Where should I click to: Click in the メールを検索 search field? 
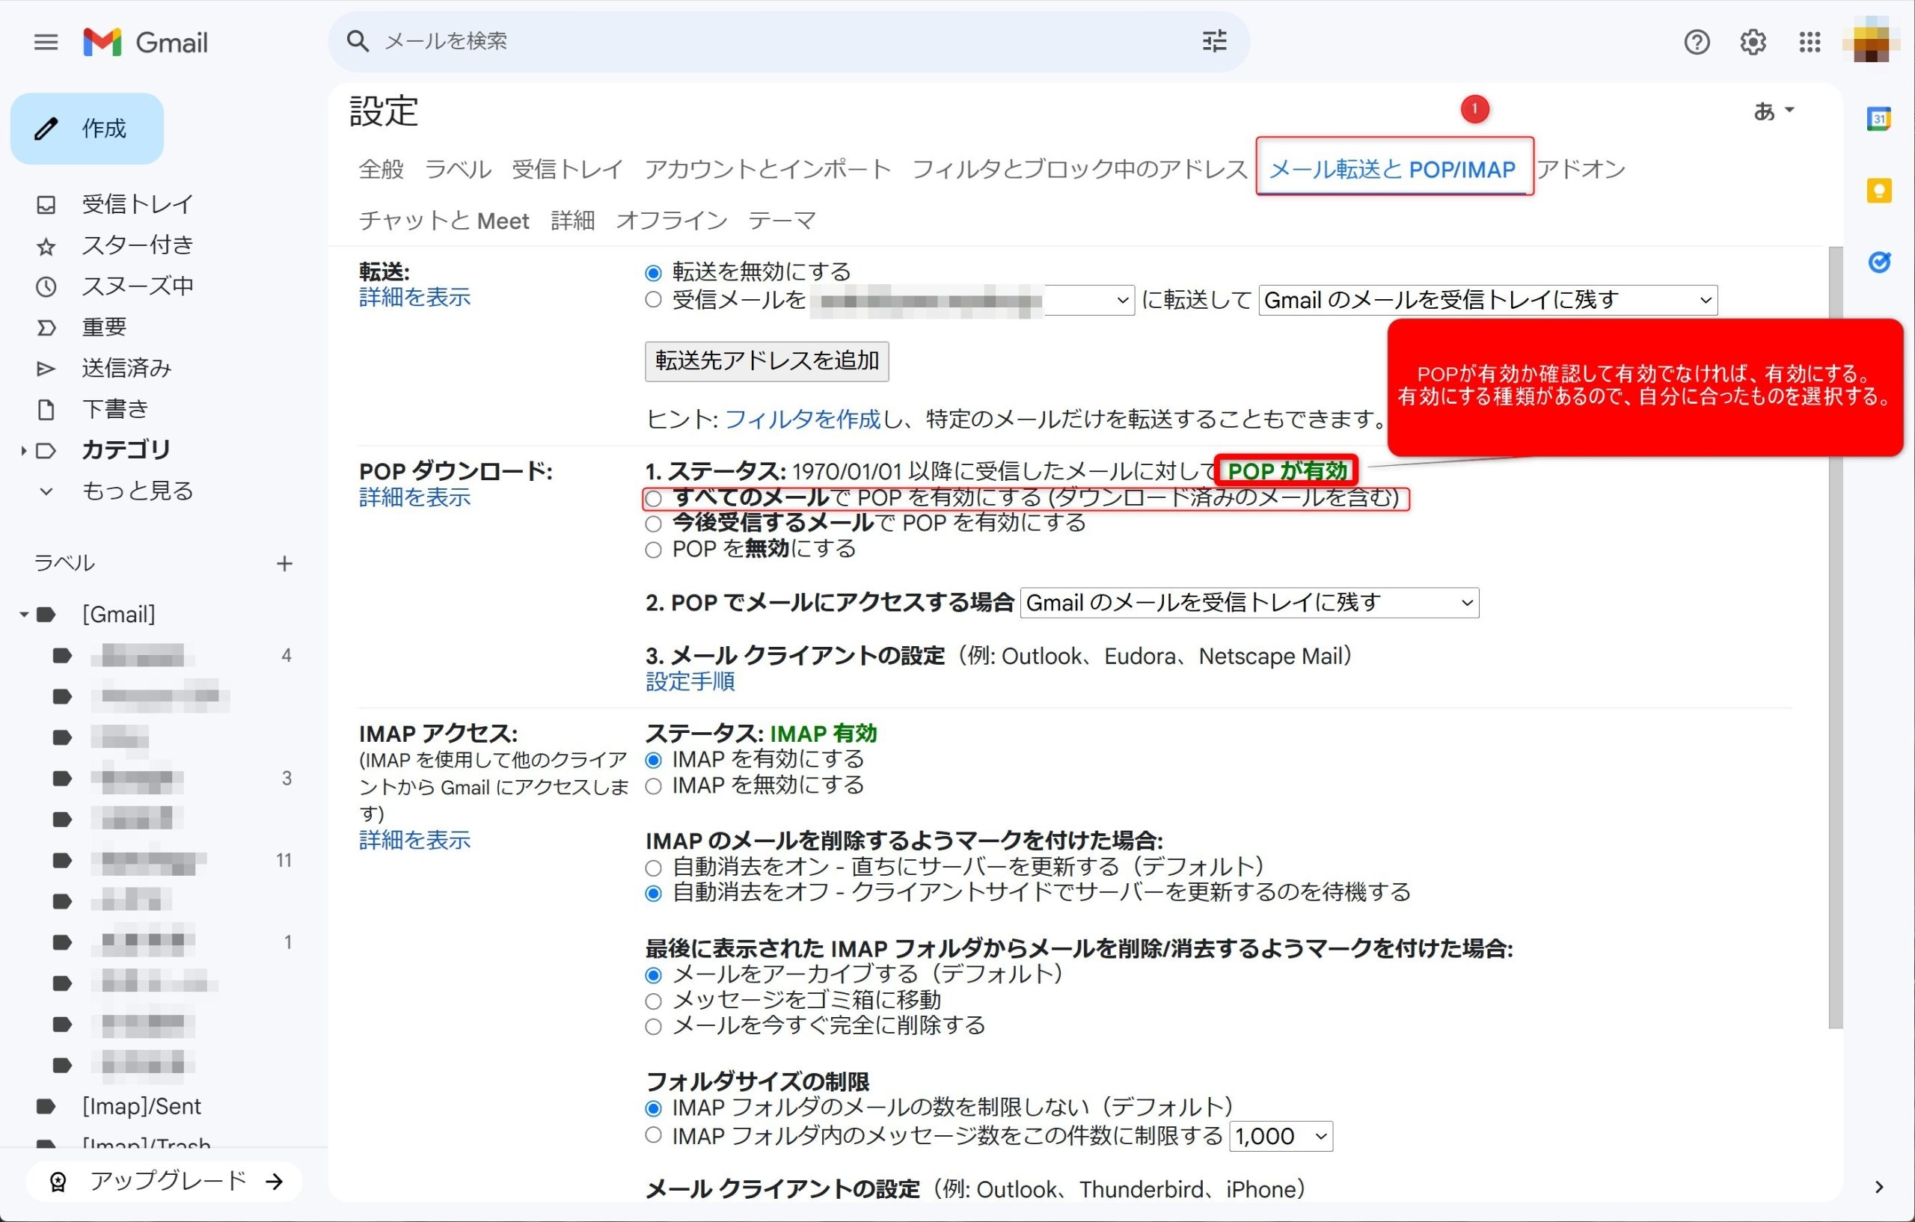coord(716,41)
